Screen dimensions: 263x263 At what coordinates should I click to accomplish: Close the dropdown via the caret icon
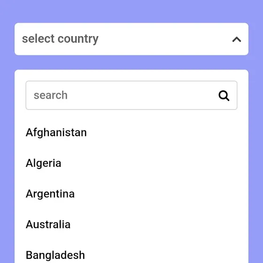click(x=237, y=39)
